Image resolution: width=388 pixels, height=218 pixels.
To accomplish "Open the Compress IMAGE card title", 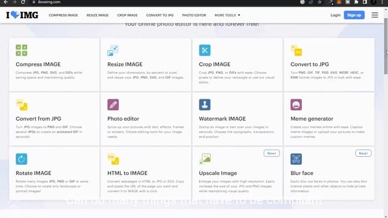I will (x=38, y=64).
